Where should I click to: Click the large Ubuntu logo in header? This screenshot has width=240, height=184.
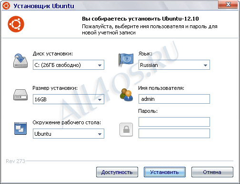coord(16,24)
